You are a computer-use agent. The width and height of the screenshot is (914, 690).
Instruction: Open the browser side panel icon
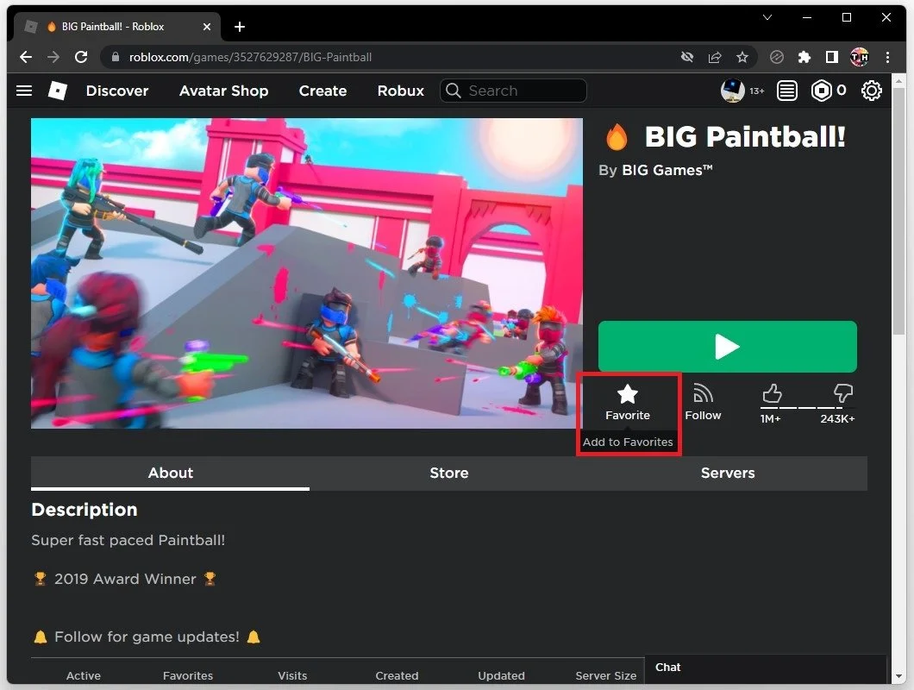tap(832, 57)
